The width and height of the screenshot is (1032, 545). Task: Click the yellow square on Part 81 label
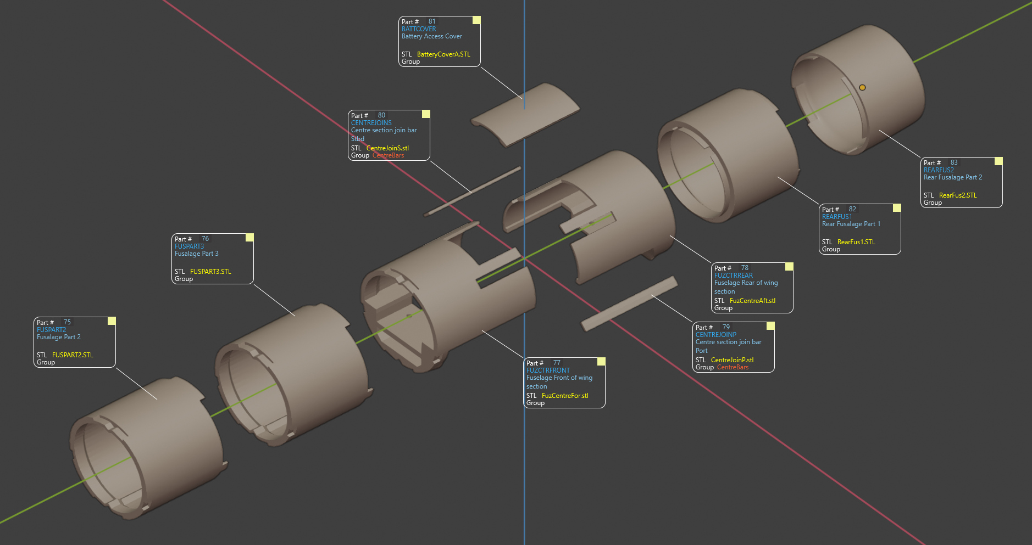click(x=477, y=20)
